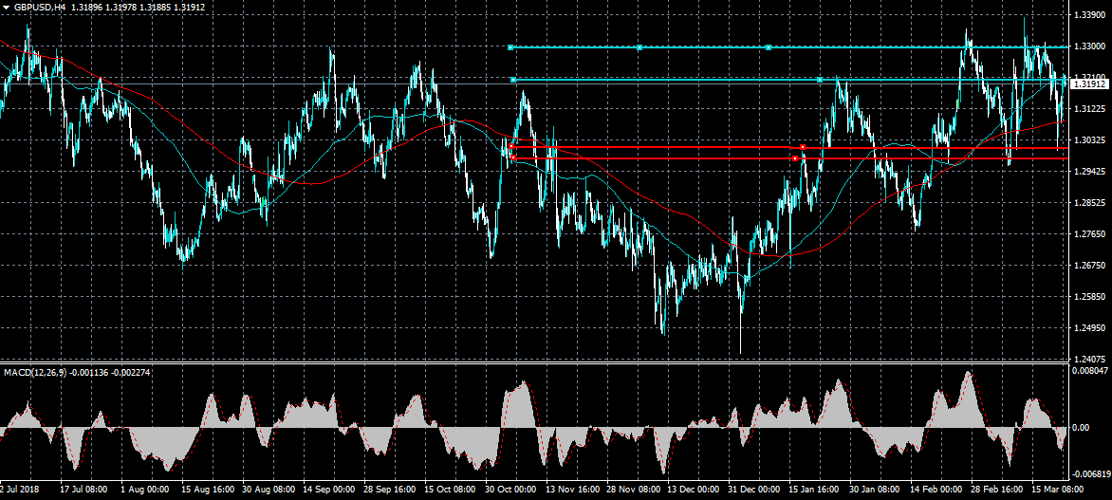Click the 30 Oct 00:00 time label
The height and width of the screenshot is (500, 1112).
[511, 491]
